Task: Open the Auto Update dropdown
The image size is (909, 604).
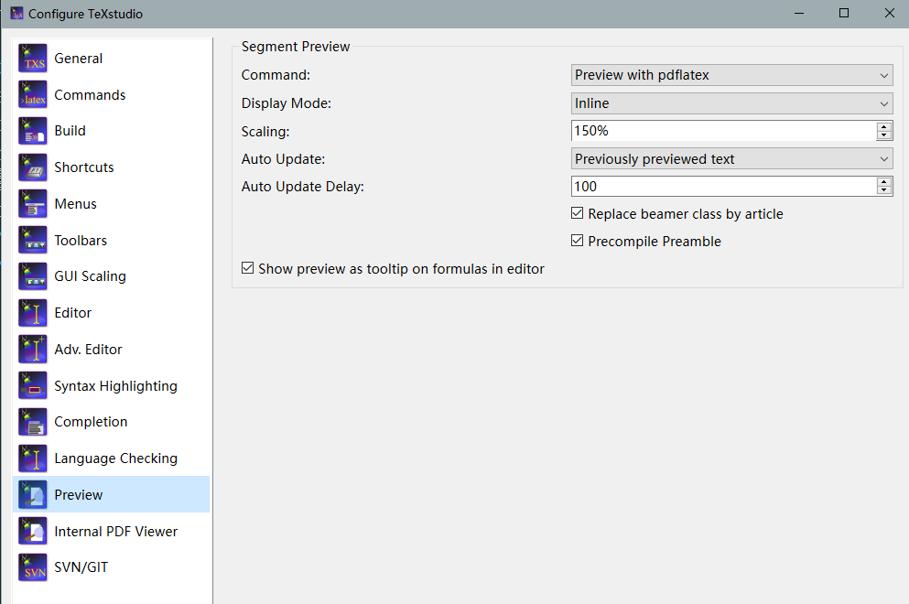Action: click(731, 159)
